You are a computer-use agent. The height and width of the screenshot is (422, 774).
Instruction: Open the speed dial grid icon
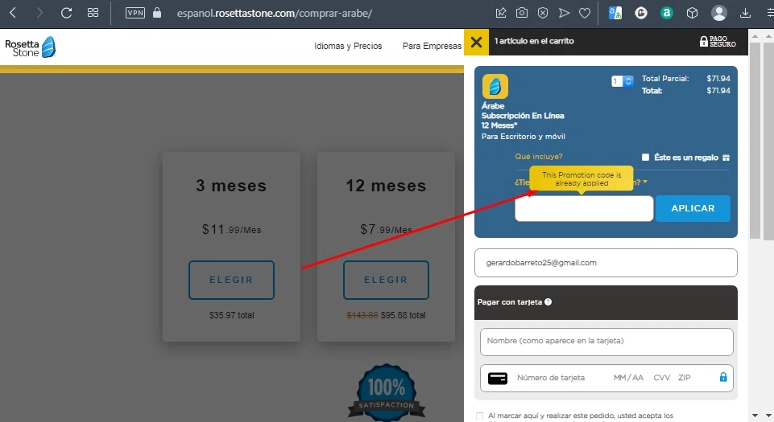click(x=93, y=13)
